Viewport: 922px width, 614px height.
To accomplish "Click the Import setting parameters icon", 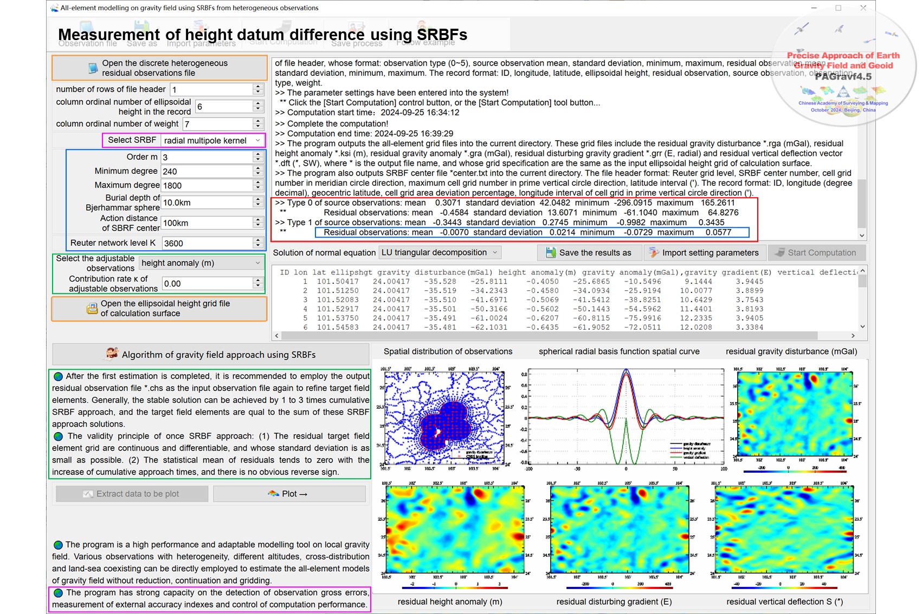I will [654, 253].
